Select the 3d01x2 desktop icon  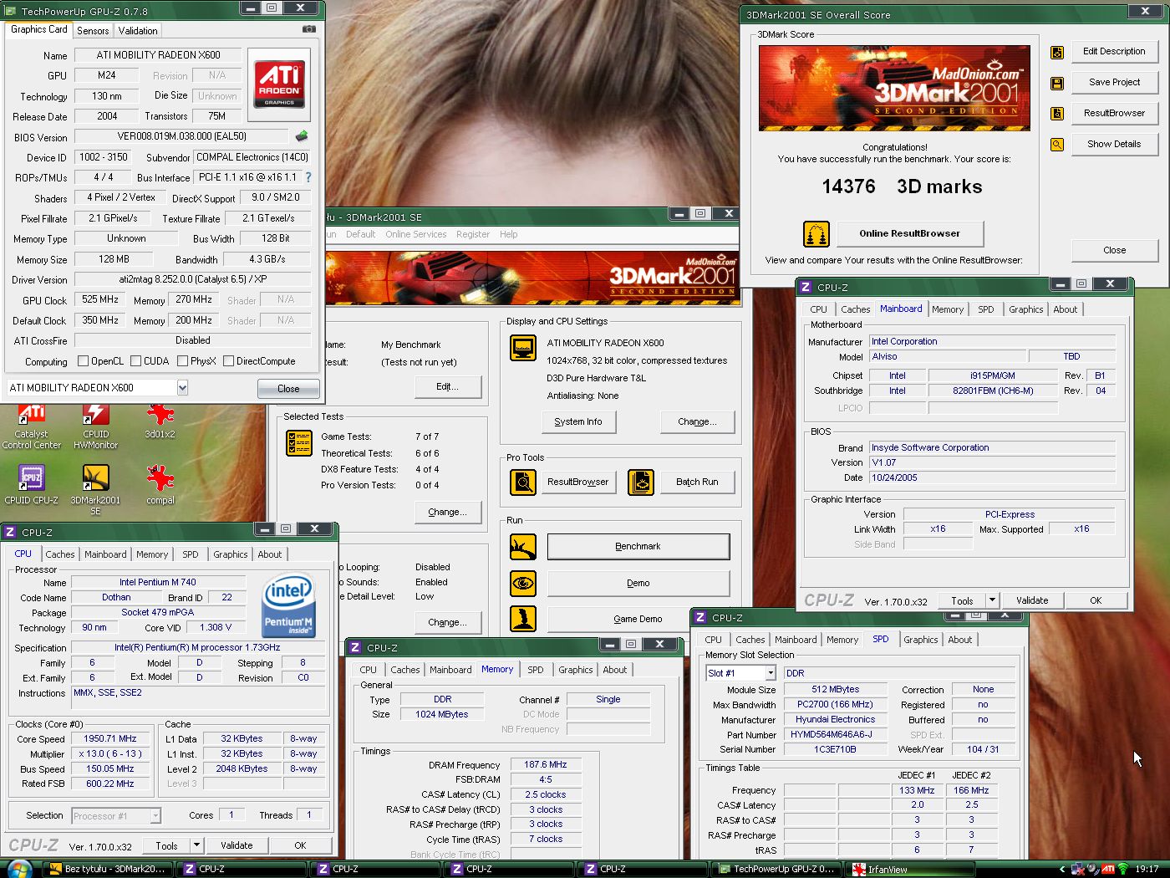pyautogui.click(x=160, y=421)
